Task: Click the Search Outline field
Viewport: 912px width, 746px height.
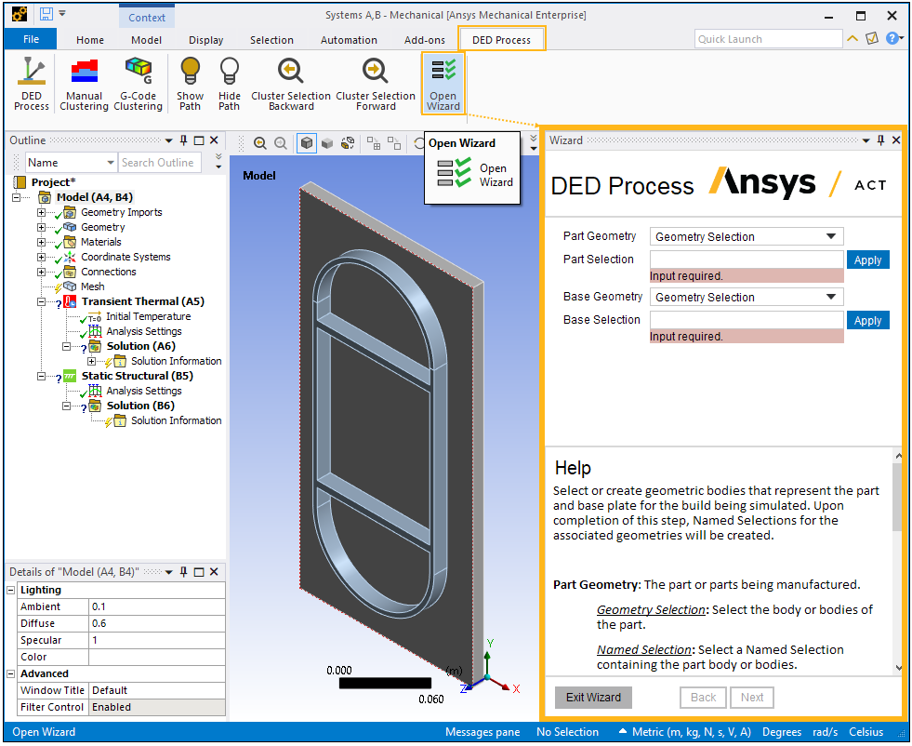Action: [160, 163]
